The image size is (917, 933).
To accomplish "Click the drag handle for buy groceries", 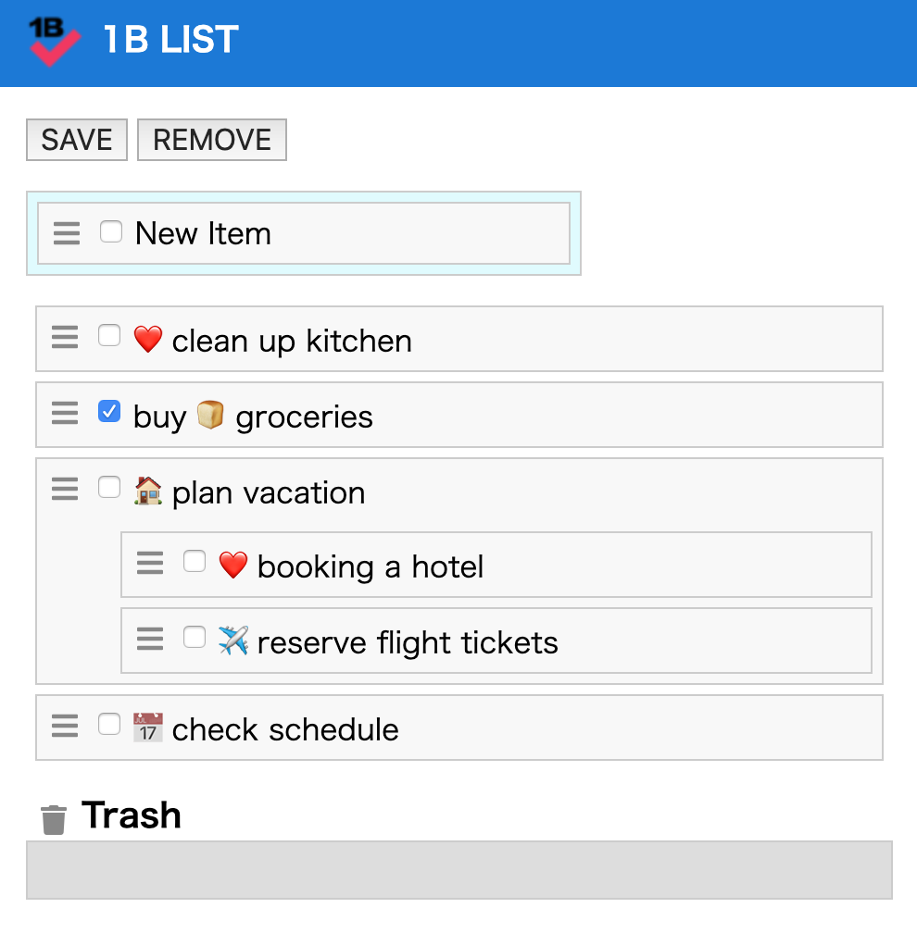I will pyautogui.click(x=64, y=414).
